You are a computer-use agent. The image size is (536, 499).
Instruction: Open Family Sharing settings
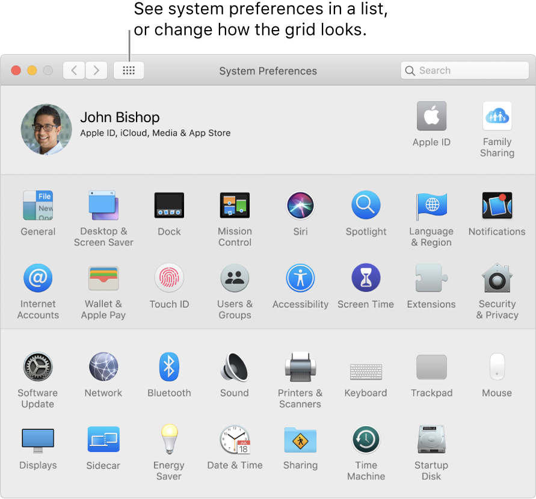point(497,115)
